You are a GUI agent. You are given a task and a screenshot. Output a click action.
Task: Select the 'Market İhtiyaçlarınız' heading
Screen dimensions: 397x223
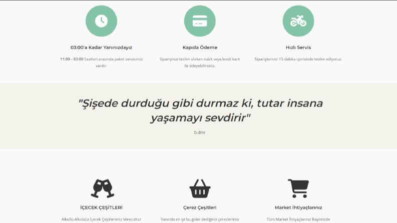click(298, 207)
